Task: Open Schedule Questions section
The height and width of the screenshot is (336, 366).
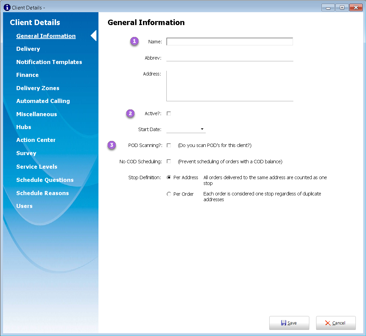Action: pyautogui.click(x=45, y=180)
